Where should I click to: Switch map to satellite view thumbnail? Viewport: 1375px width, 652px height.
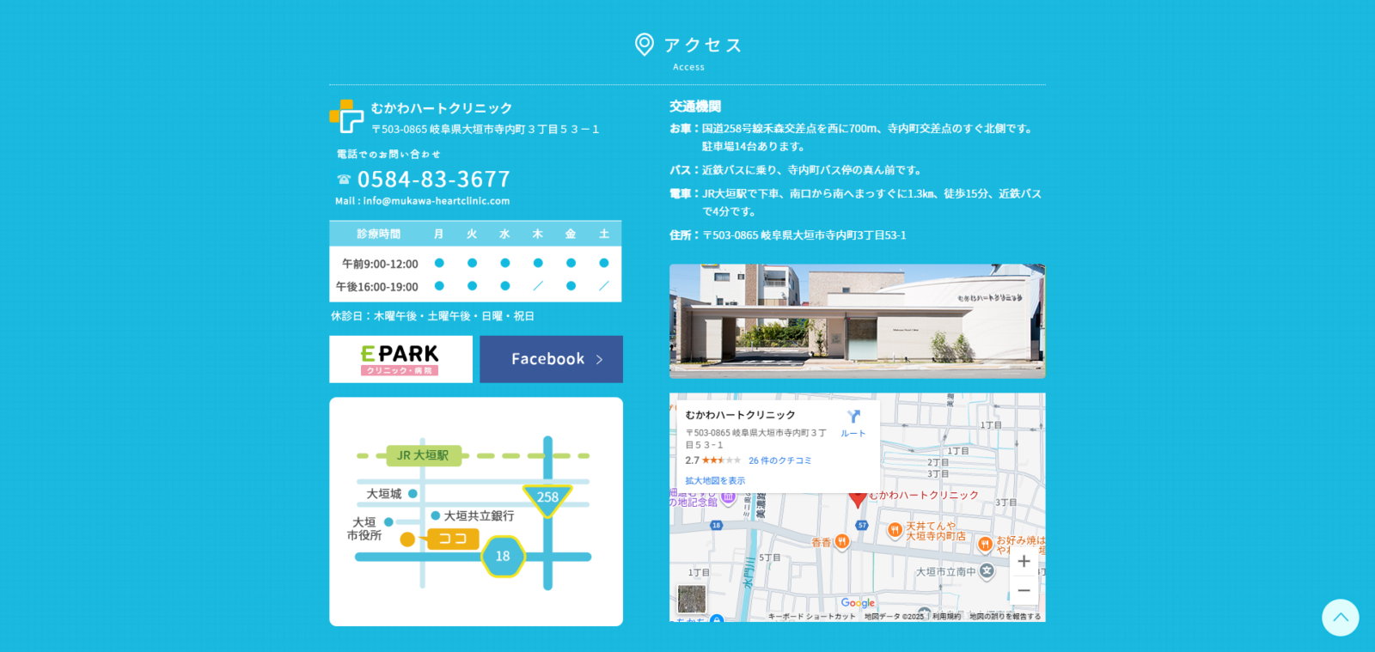pyautogui.click(x=691, y=599)
